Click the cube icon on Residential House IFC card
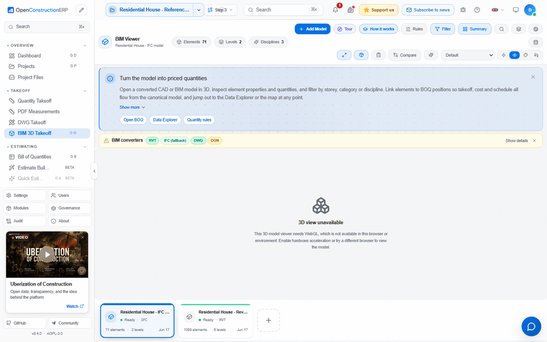Screen dimensions: 547x342 111,316
